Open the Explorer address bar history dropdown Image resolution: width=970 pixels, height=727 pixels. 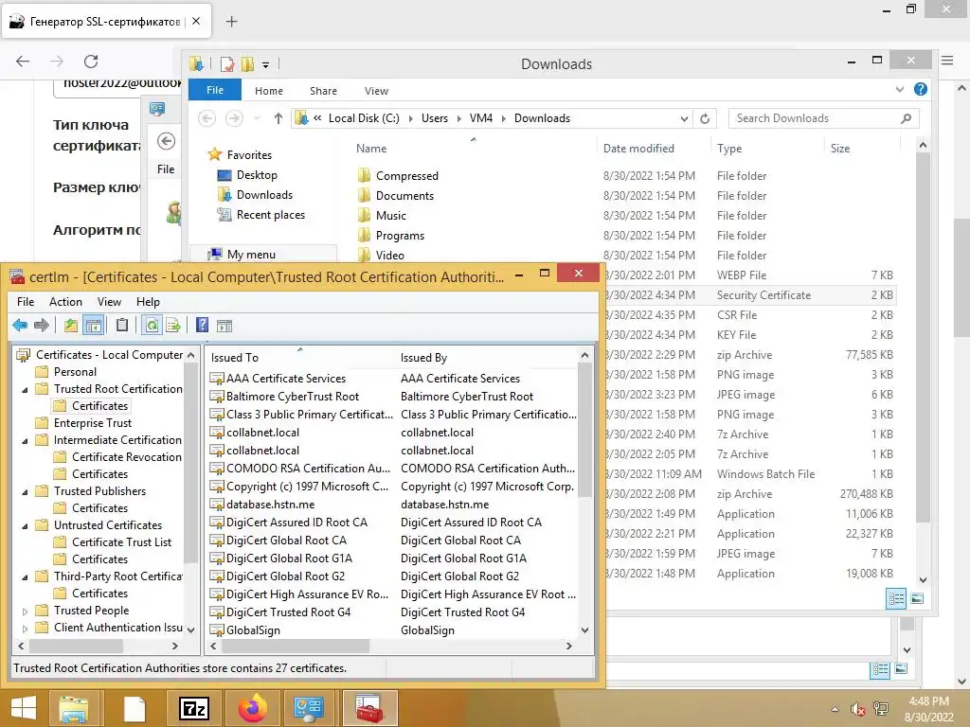684,118
